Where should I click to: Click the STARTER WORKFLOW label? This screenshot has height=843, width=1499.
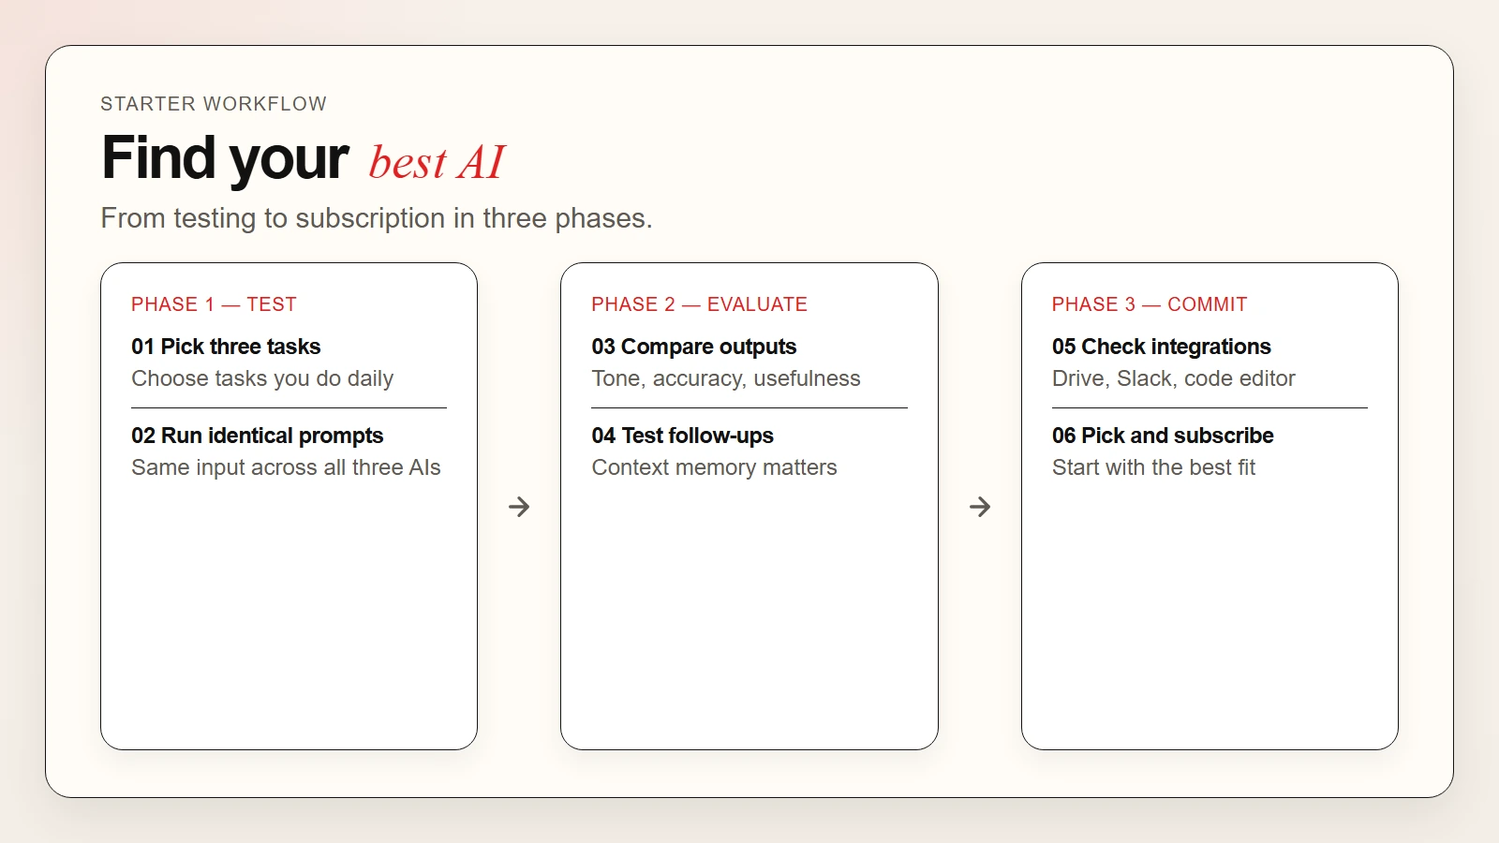pyautogui.click(x=214, y=104)
